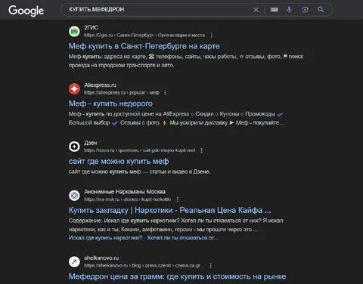363x284 pixels.
Task: Click the 2ГИС result favicon
Action: pyautogui.click(x=74, y=32)
